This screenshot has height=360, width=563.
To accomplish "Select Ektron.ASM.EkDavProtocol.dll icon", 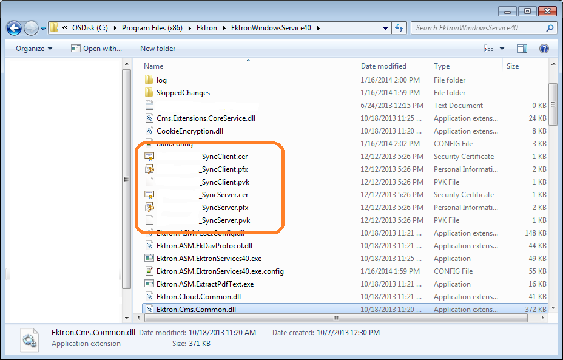I will click(149, 246).
